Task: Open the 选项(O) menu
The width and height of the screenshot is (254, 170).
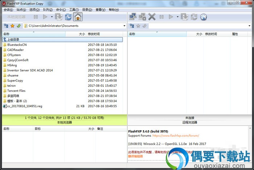Action: [34, 10]
